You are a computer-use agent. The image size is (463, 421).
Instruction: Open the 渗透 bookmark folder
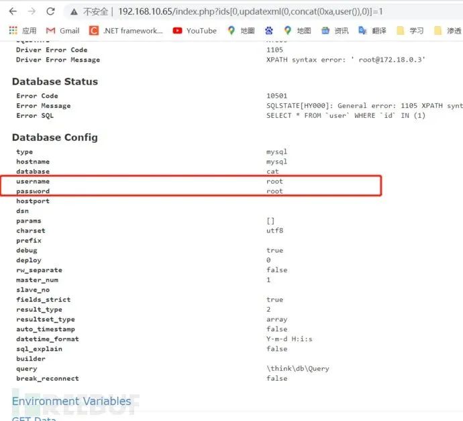[448, 31]
